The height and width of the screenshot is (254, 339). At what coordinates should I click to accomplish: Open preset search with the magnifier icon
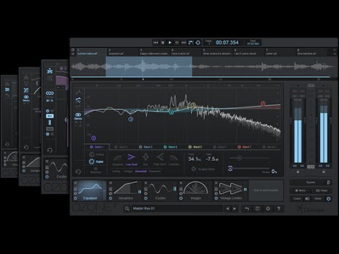point(127,209)
